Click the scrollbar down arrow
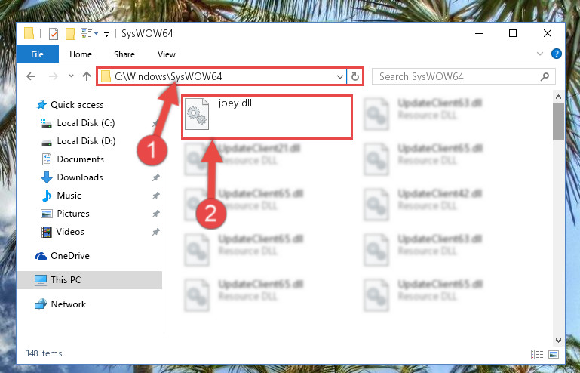 (x=559, y=340)
